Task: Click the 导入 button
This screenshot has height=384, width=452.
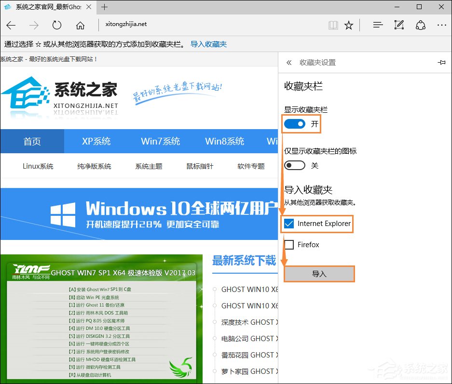Action: tap(319, 273)
